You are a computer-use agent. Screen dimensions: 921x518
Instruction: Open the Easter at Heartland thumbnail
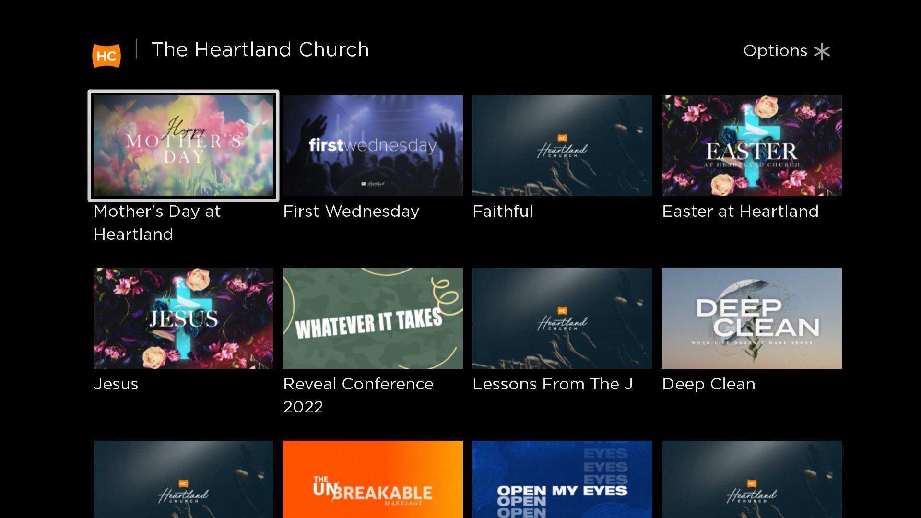click(752, 146)
